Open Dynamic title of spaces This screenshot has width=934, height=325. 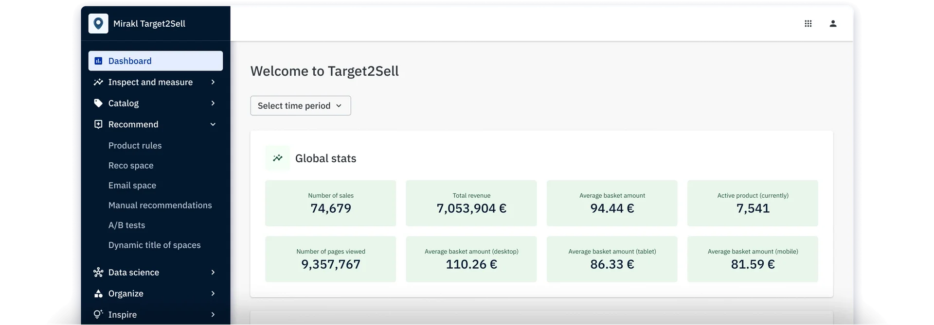[x=154, y=245]
